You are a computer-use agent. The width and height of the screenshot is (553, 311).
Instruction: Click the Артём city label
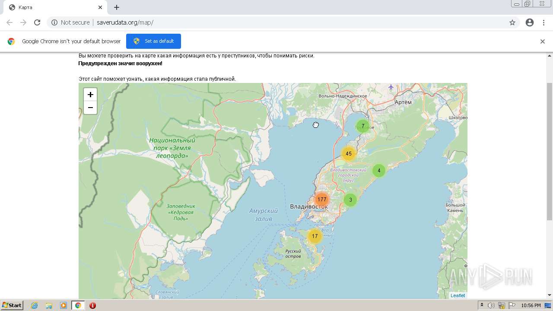click(x=403, y=102)
